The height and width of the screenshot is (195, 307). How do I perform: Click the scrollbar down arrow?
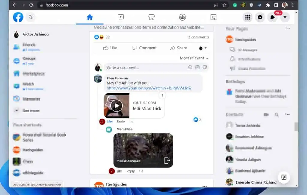click(x=296, y=185)
